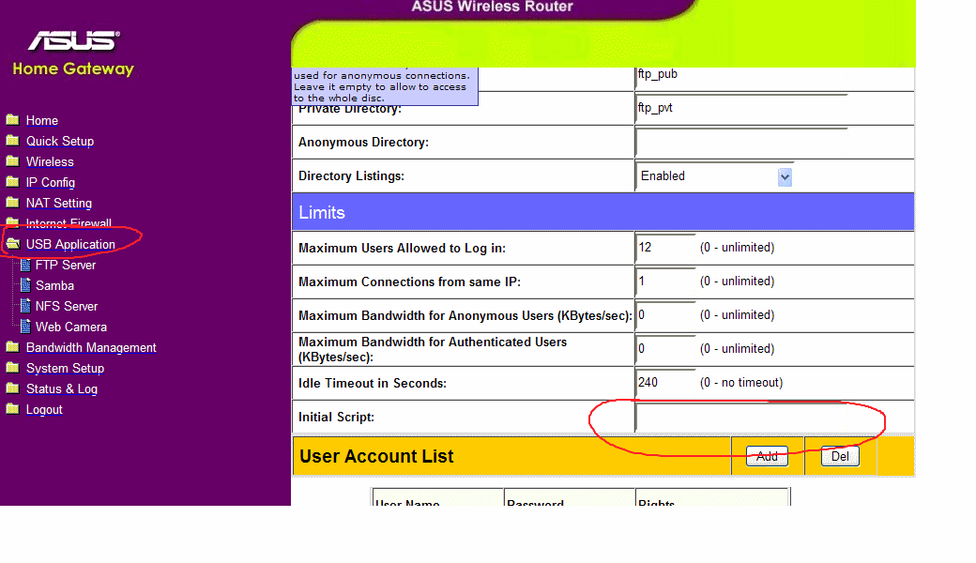This screenshot has width=976, height=563.
Task: Click the FTP Server page icon
Action: pos(25,265)
